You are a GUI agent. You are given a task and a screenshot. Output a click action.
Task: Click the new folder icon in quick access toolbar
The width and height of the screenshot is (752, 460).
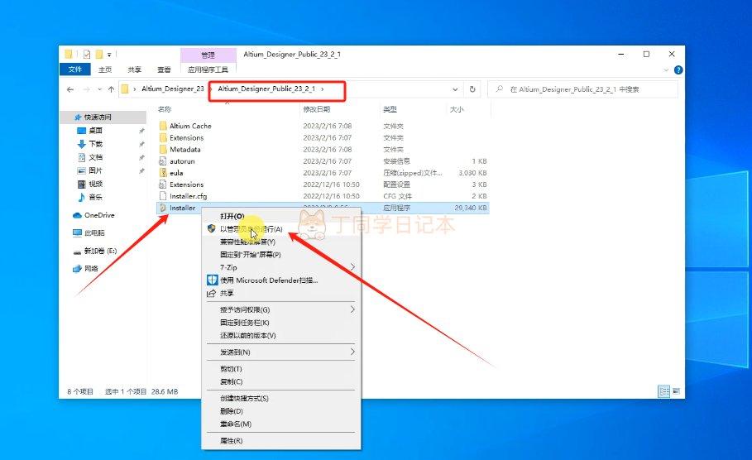pos(99,55)
